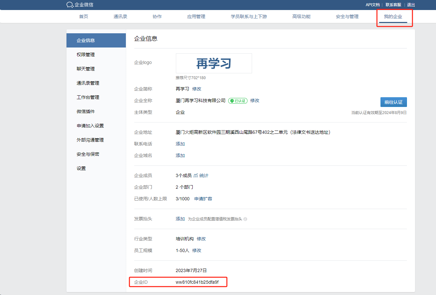Image resolution: width=436 pixels, height=295 pixels.
Task: Go to 安全与保密 in the sidebar
Action: click(96, 154)
